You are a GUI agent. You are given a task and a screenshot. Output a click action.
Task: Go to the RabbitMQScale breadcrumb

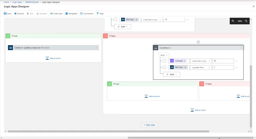32,2
